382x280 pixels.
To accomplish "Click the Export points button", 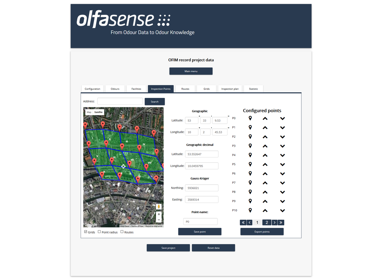I will pyautogui.click(x=262, y=232).
